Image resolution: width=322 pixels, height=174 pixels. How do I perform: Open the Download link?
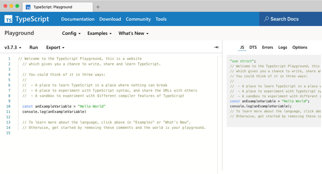coord(110,19)
